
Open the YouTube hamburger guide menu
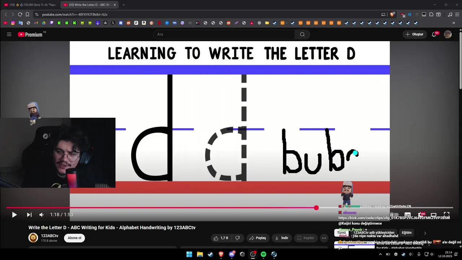[9, 34]
